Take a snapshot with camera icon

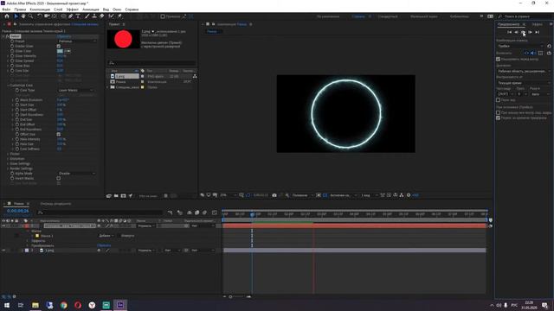point(274,195)
